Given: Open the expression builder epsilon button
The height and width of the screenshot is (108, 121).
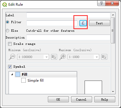Looking at the screenshot, I should click(83, 23).
